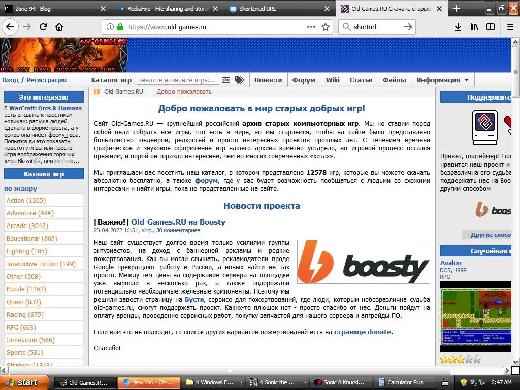The height and width of the screenshot is (390, 520).
Task: Bookmark this page with the star icon
Action: [326, 27]
